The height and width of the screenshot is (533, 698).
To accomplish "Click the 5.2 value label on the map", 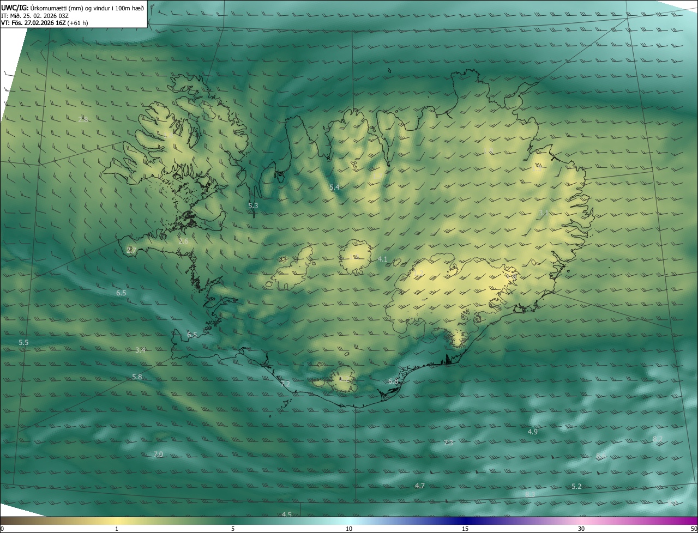I will [576, 486].
